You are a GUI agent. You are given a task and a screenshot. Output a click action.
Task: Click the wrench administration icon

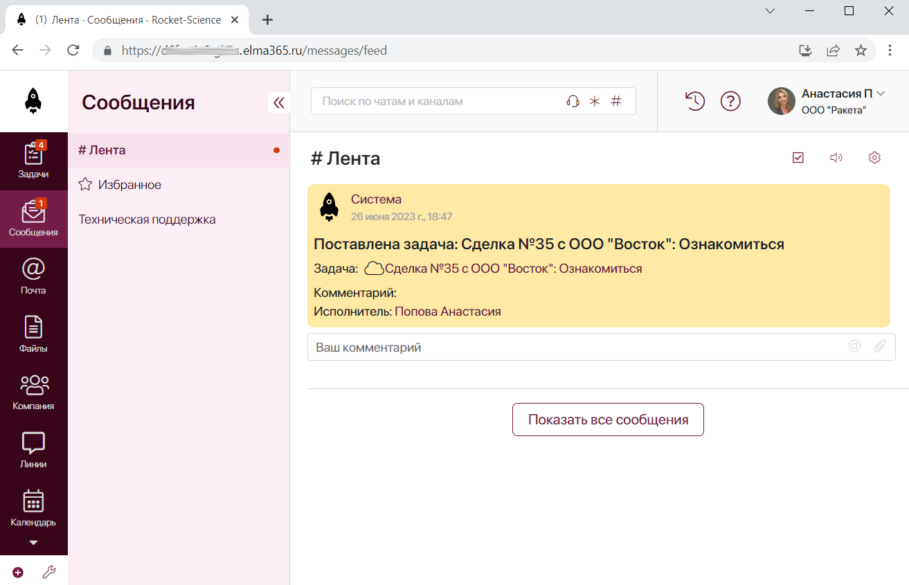click(48, 572)
